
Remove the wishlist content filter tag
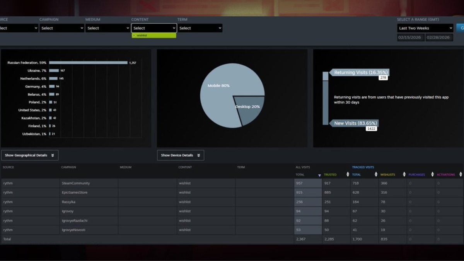[134, 35]
